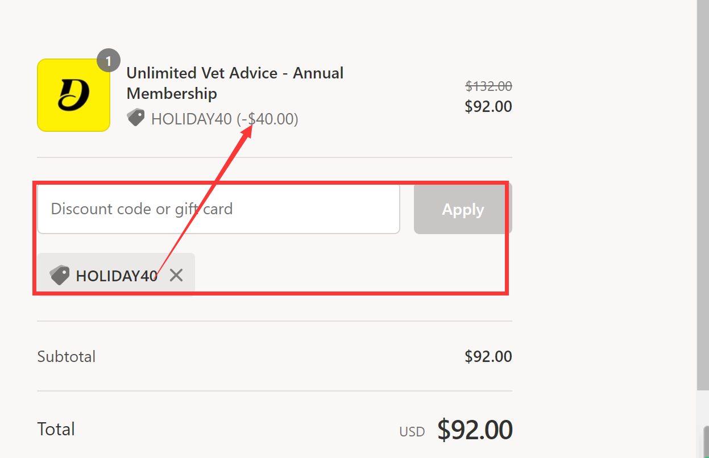The width and height of the screenshot is (709, 458).
Task: Click the Total amount $92.00
Action: pos(475,430)
